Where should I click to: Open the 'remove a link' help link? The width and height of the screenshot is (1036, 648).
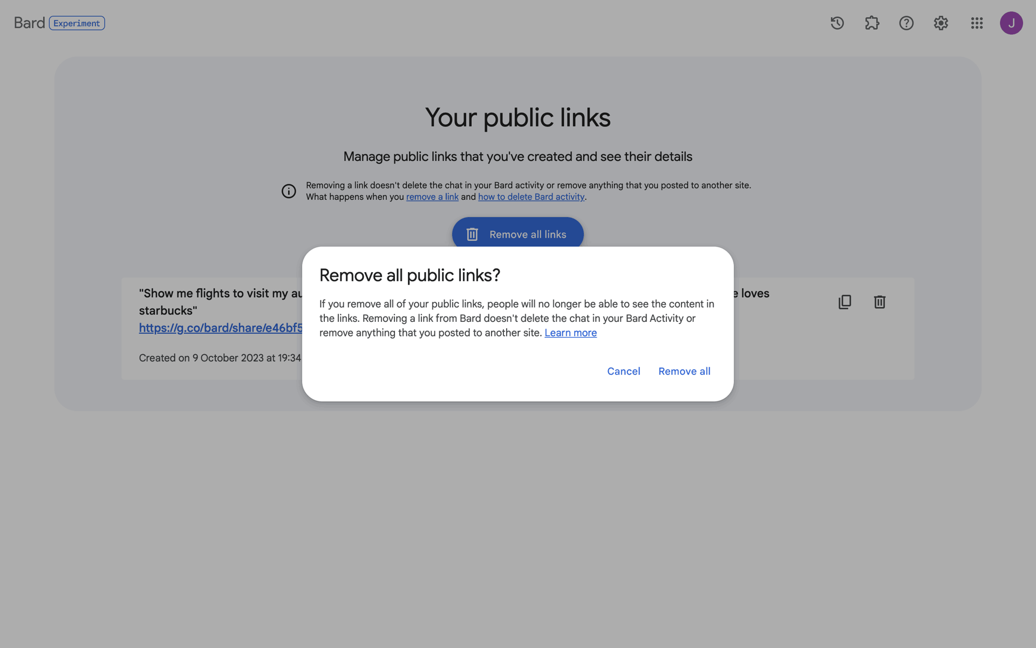pos(432,197)
